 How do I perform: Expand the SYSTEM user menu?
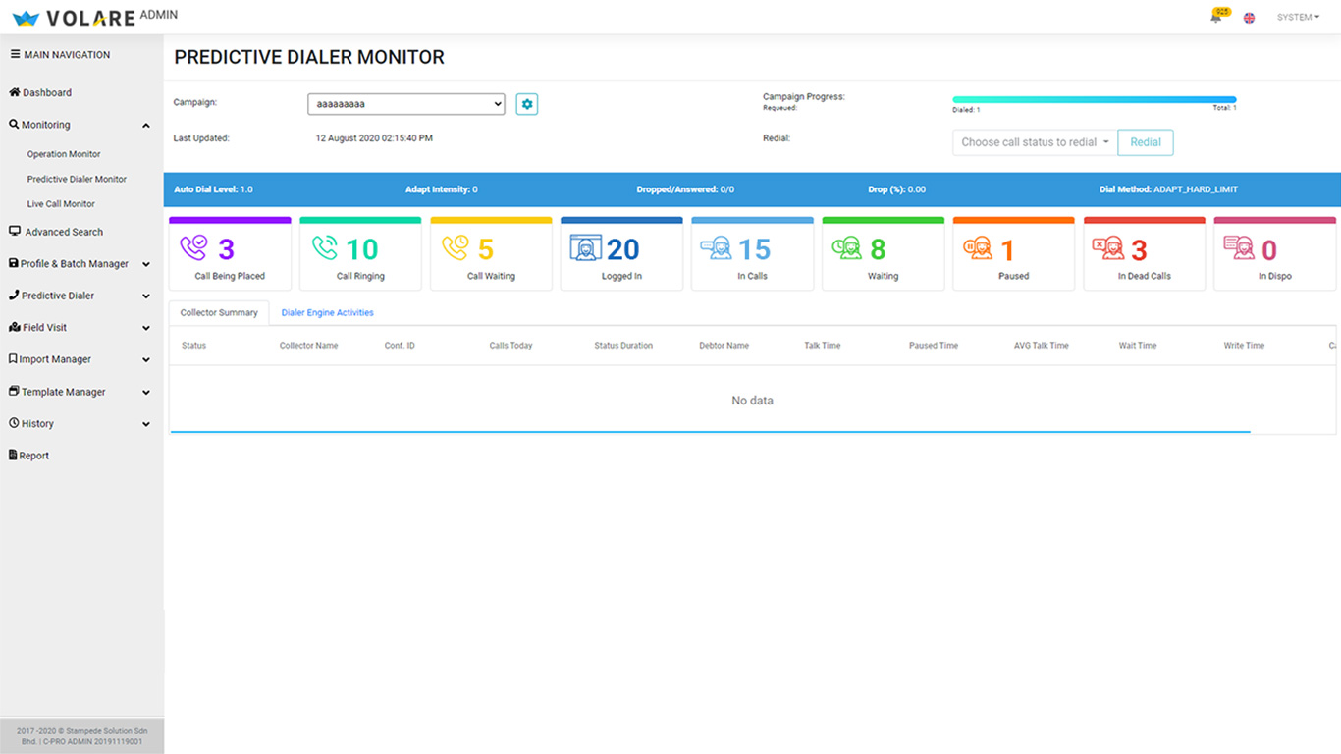coord(1298,18)
